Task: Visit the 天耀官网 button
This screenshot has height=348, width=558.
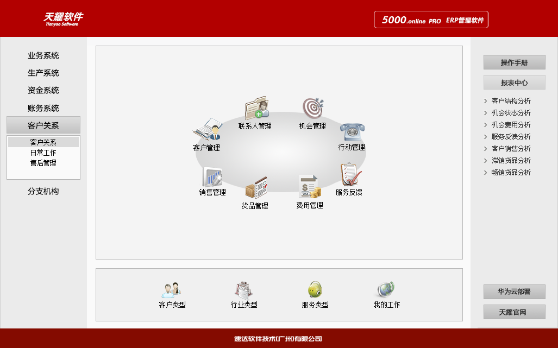Action: (x=514, y=312)
